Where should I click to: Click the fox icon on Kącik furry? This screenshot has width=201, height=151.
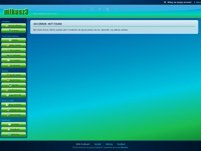[x=8, y=80]
